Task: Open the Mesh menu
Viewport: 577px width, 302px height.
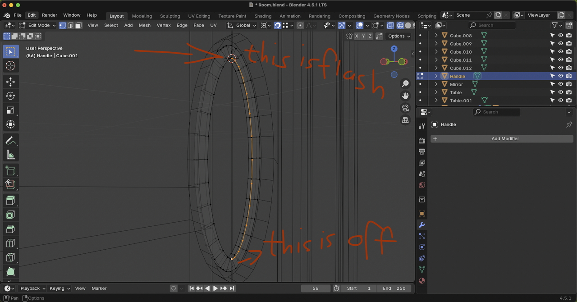Action: click(x=145, y=25)
